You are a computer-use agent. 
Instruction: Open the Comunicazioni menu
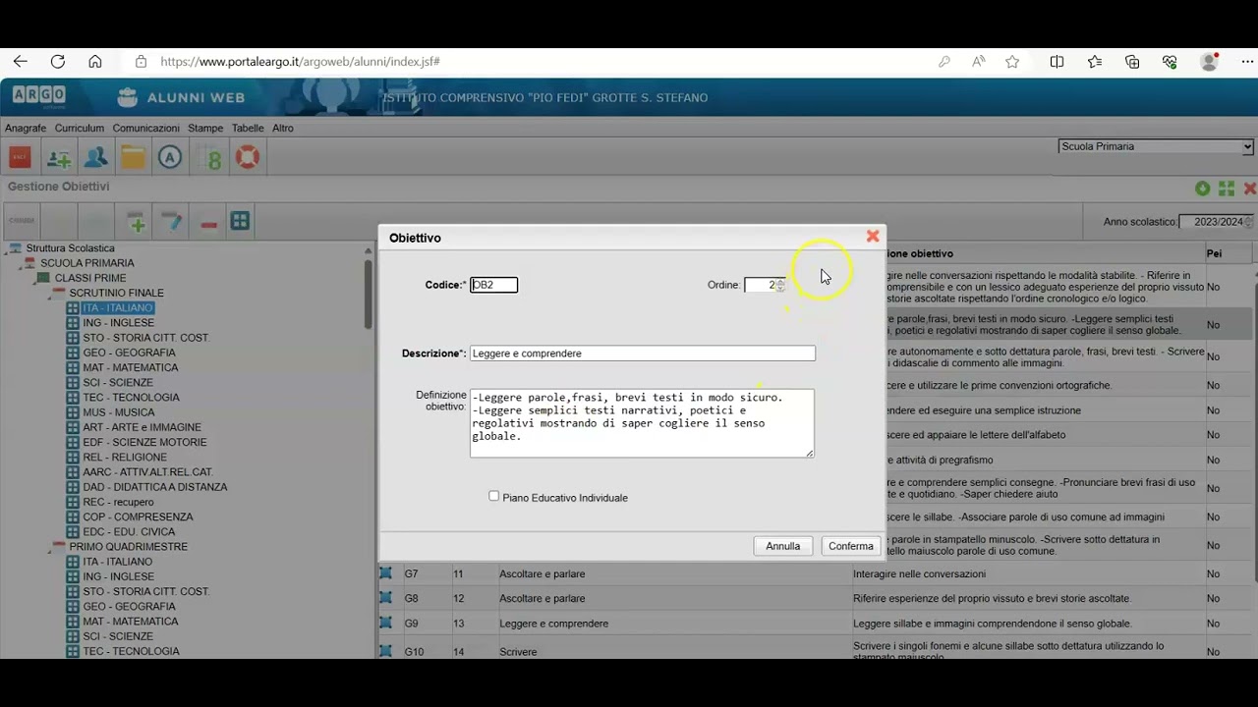145,128
